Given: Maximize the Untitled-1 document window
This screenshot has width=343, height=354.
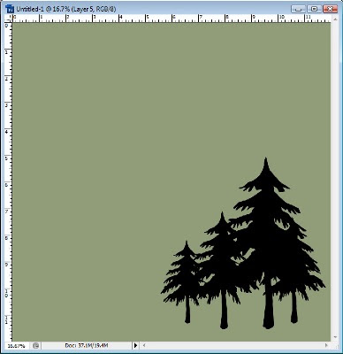Looking at the screenshot, I should (x=315, y=9).
